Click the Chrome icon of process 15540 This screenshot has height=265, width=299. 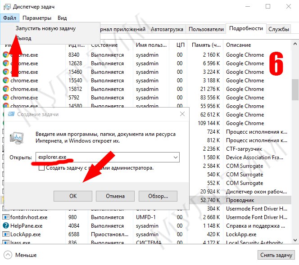coord(6,81)
